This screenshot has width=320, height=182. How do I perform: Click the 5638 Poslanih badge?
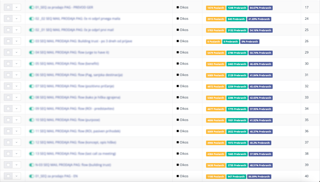point(216,165)
